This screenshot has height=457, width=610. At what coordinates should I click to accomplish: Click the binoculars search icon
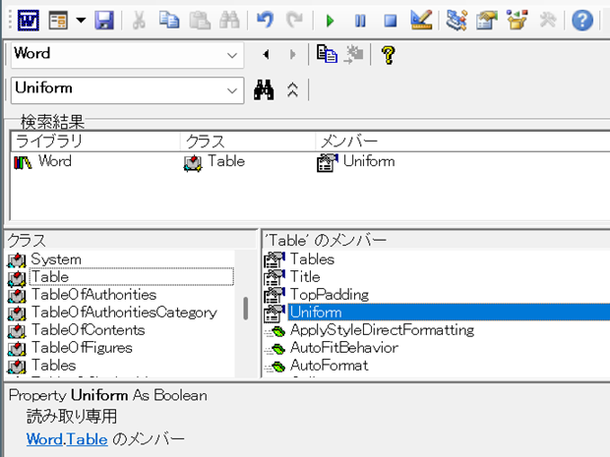click(x=264, y=89)
